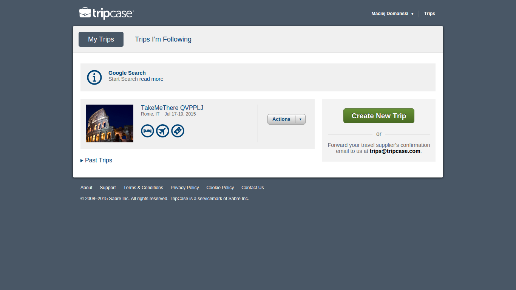Open the Contact Us link
Screen dimensions: 516x290
252,188
